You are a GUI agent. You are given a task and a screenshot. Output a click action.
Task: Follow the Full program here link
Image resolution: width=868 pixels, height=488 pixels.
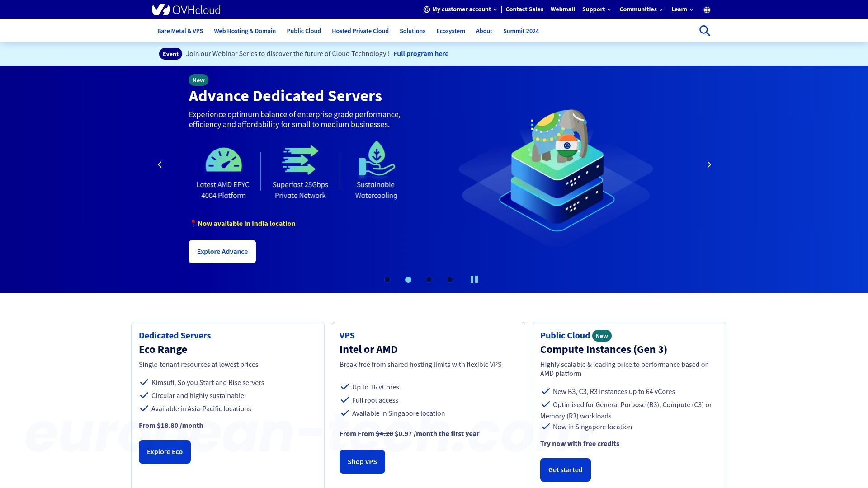(421, 53)
